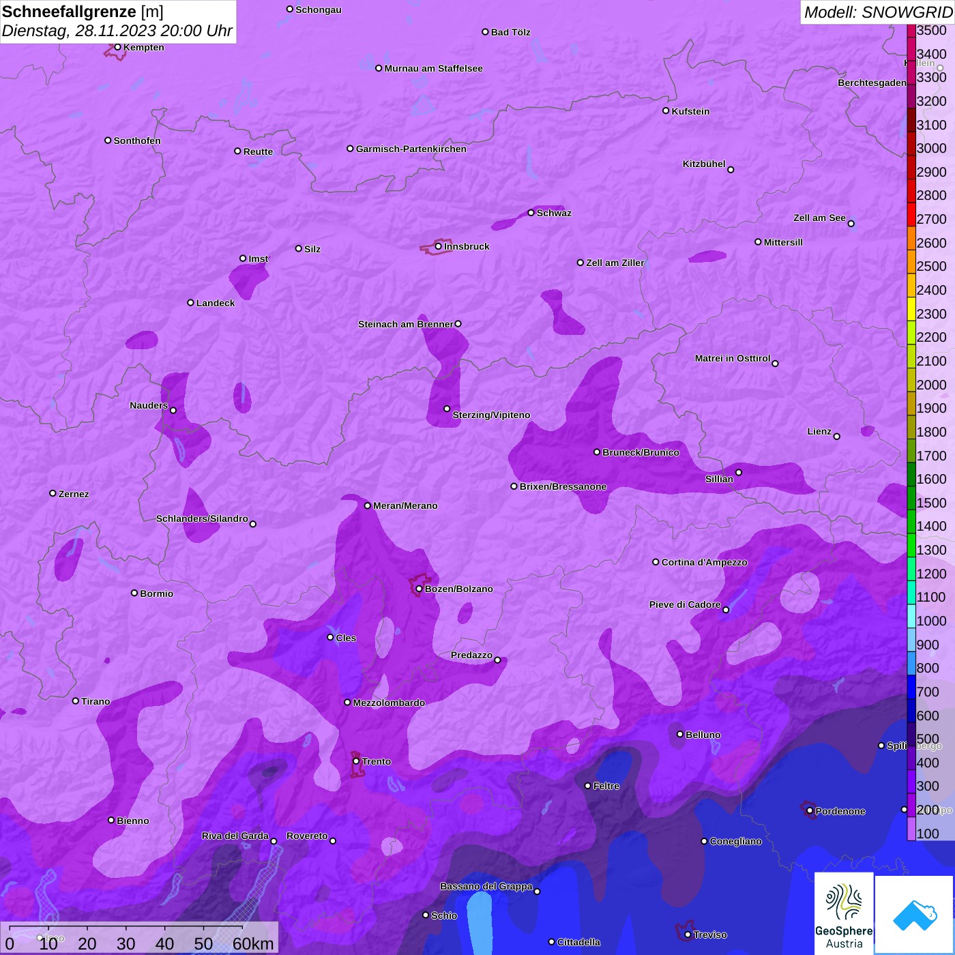The image size is (955, 955).
Task: Click the Treviso city marker
Action: (x=688, y=935)
